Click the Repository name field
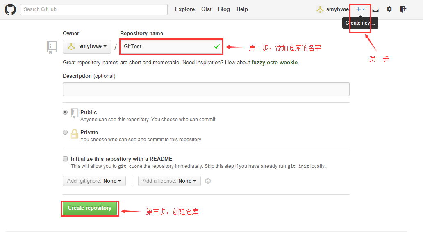Viewport: 423px width, 235px height. tap(171, 46)
